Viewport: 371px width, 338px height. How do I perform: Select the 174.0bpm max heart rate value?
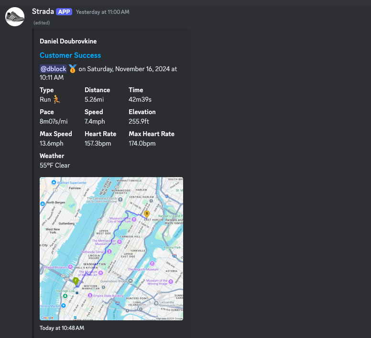coord(142,143)
